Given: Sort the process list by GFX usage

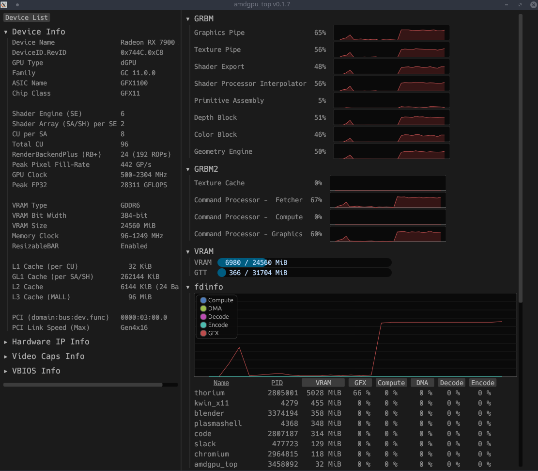Looking at the screenshot, I should [360, 383].
